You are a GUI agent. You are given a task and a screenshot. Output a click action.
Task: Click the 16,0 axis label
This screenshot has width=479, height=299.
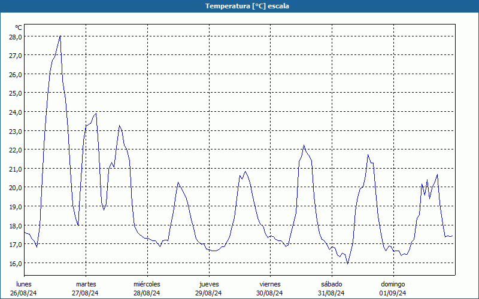(x=16, y=263)
